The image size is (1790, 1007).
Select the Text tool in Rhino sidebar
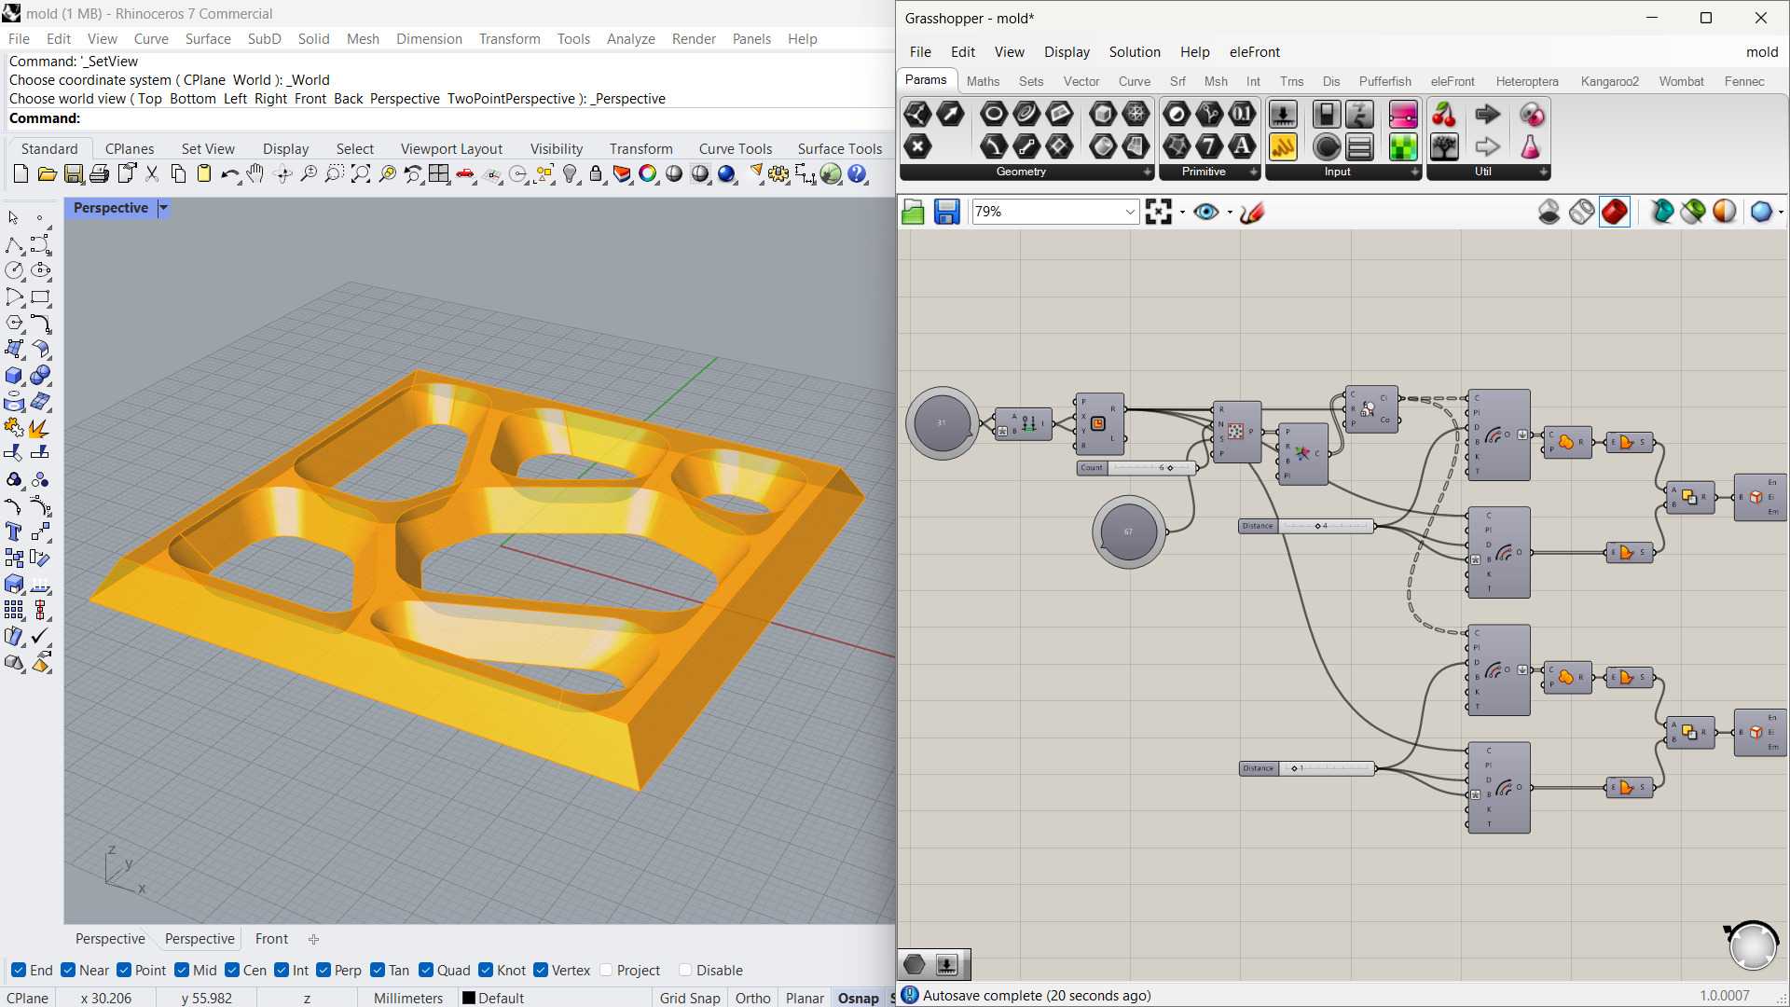[14, 531]
